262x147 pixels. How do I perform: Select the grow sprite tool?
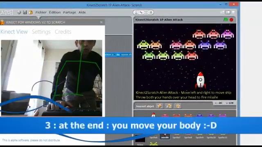pyautogui.click(x=146, y=13)
